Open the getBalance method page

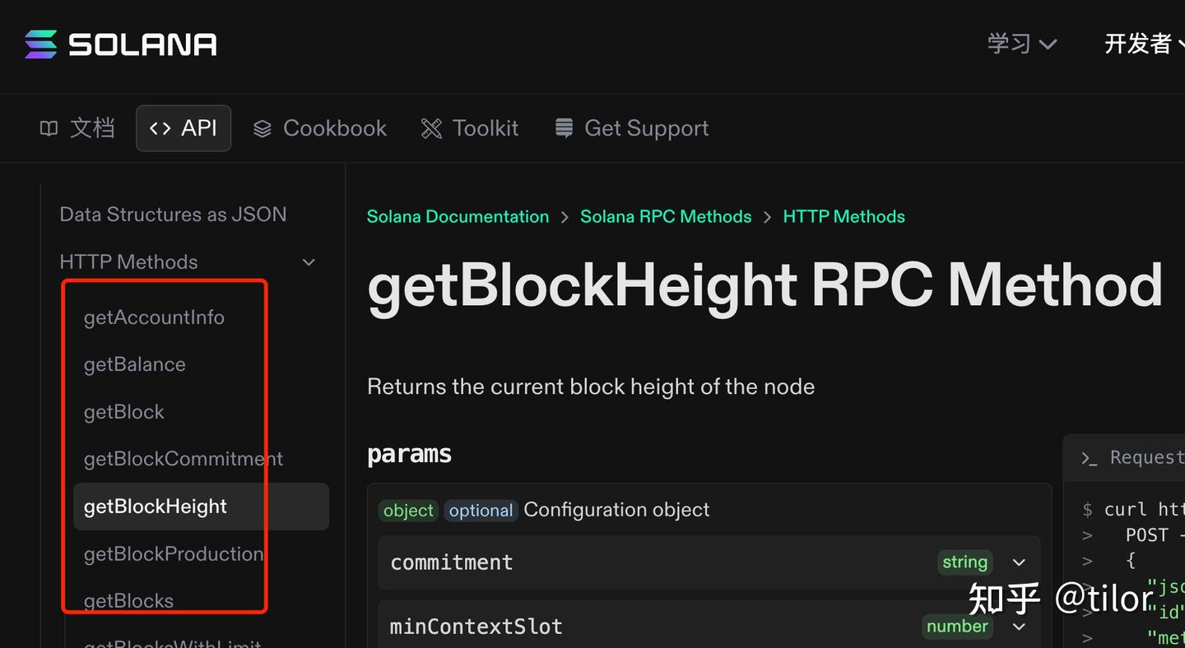click(x=135, y=364)
